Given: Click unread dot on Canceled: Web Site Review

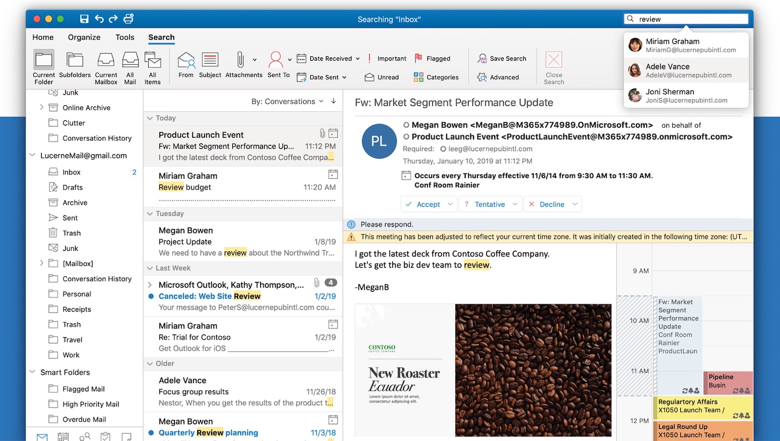Looking at the screenshot, I should coord(152,296).
